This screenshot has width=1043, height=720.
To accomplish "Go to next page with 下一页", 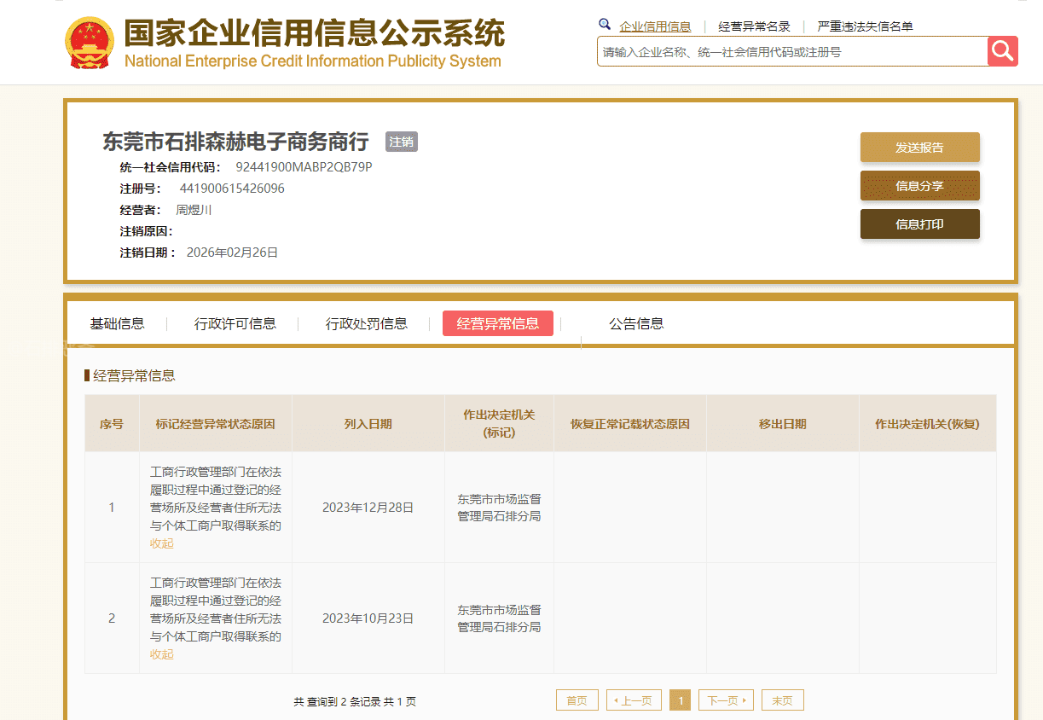I will pyautogui.click(x=726, y=700).
